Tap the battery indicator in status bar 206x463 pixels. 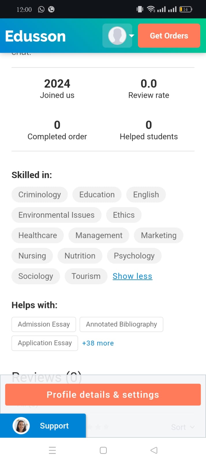coord(186,9)
